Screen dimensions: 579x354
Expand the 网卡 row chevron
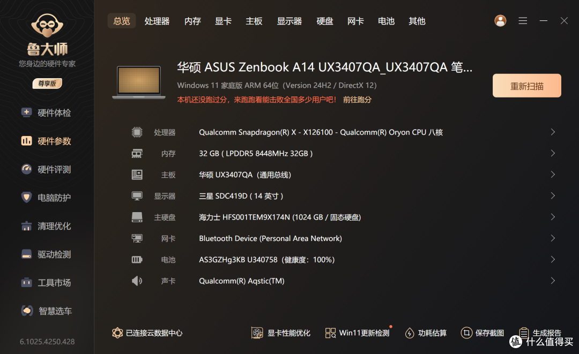(553, 238)
